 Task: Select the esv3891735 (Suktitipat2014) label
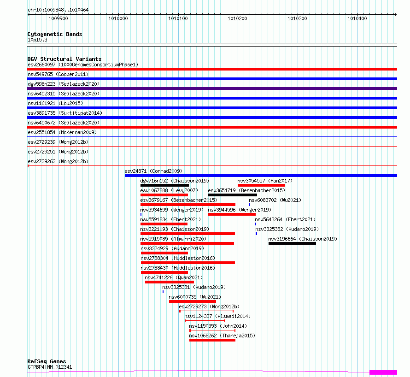65,113
